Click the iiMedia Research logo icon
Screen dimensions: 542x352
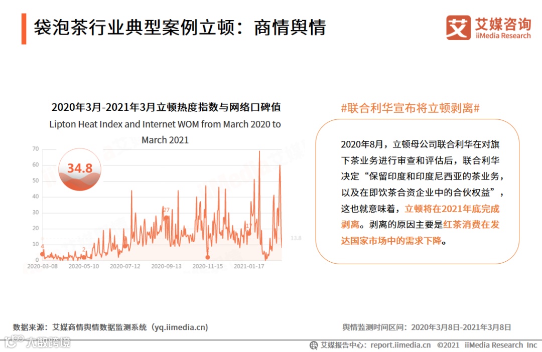[458, 27]
